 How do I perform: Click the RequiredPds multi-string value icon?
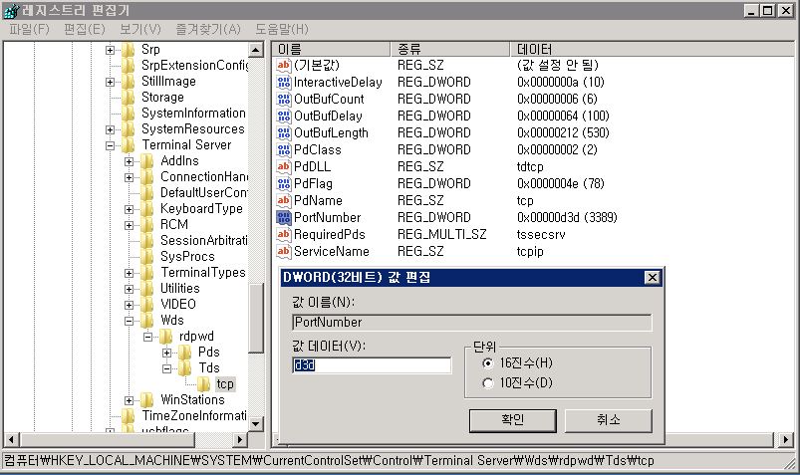point(284,234)
